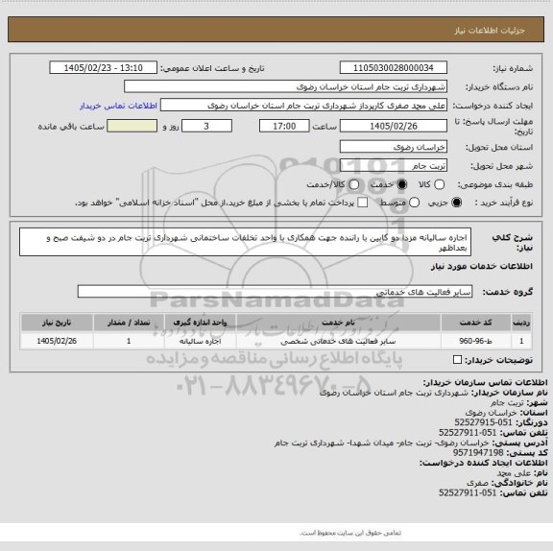Click the footer copyright text
553x551 pixels.
(x=349, y=533)
